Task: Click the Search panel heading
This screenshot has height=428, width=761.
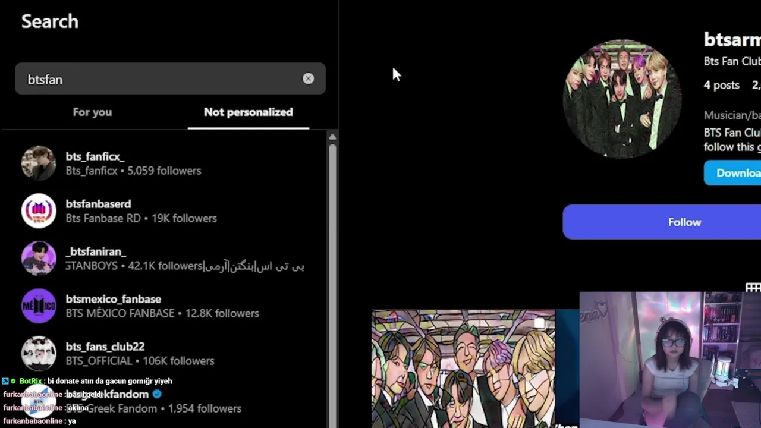Action: coord(50,21)
